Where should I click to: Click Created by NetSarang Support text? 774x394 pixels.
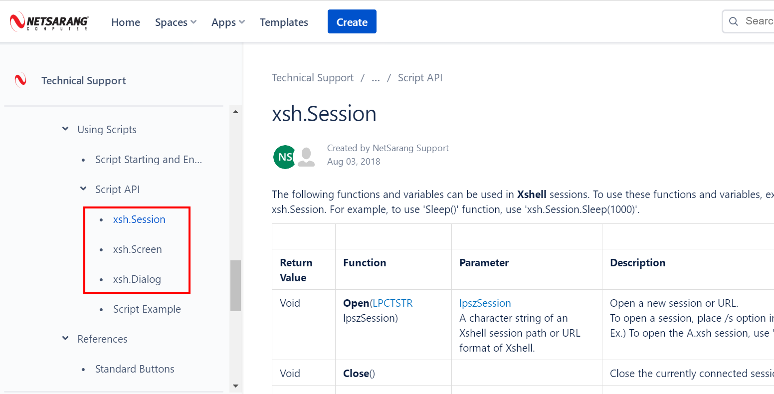[388, 148]
